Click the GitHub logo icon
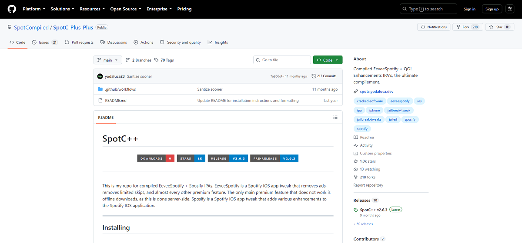 click(12, 9)
